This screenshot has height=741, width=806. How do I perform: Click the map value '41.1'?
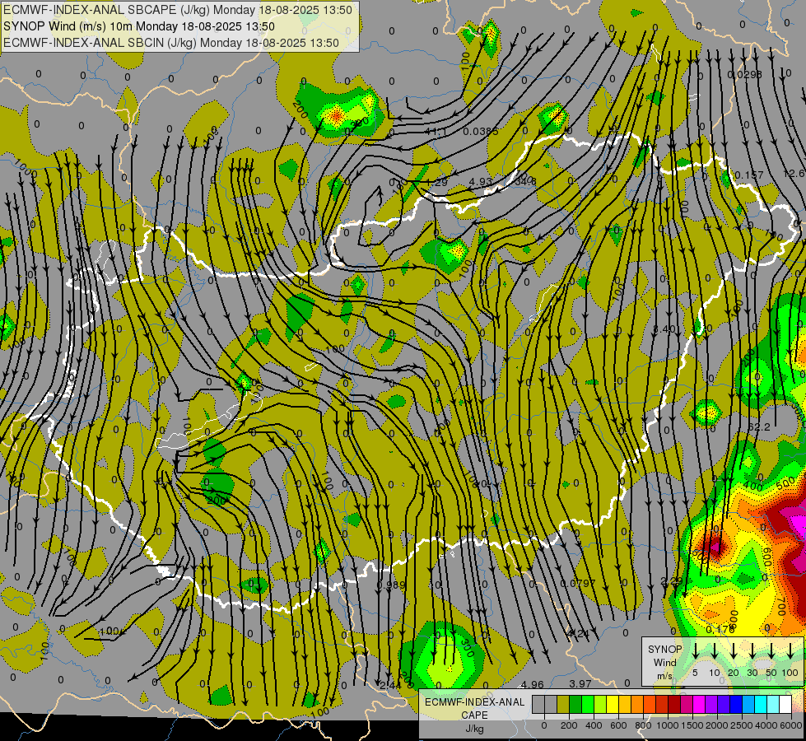436,132
